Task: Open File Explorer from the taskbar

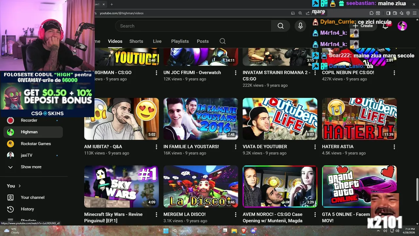Action: tap(234, 231)
